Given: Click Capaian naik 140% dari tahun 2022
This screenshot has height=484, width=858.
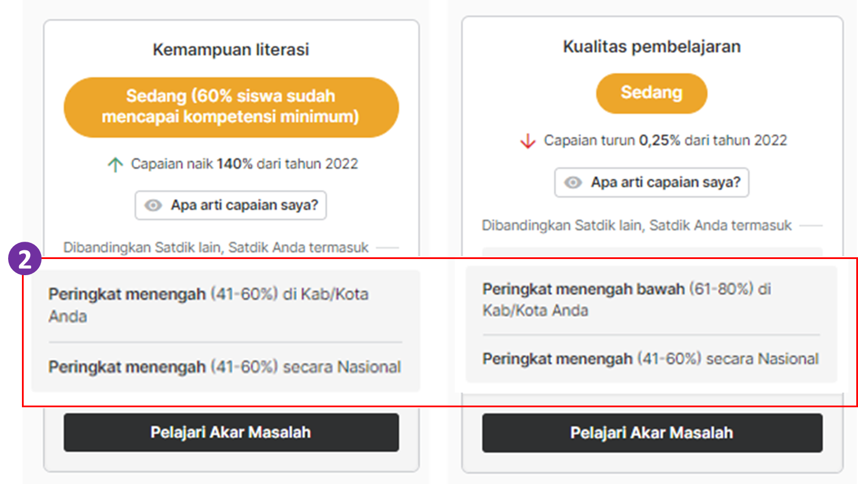Looking at the screenshot, I should coord(244,164).
